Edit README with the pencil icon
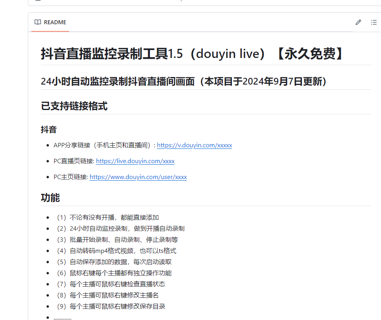Image resolution: width=381 pixels, height=320 pixels. [358, 22]
